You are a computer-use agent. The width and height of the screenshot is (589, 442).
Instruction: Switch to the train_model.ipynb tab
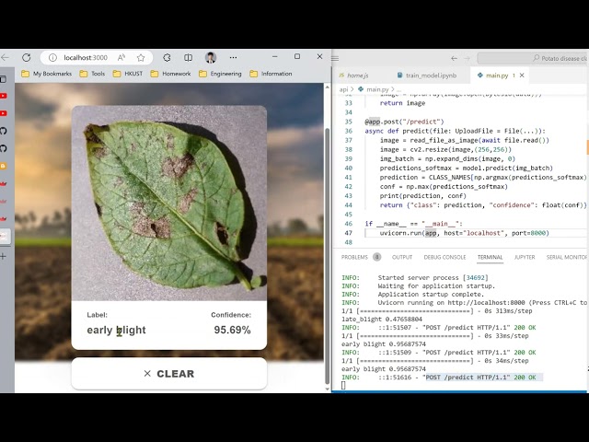click(427, 76)
